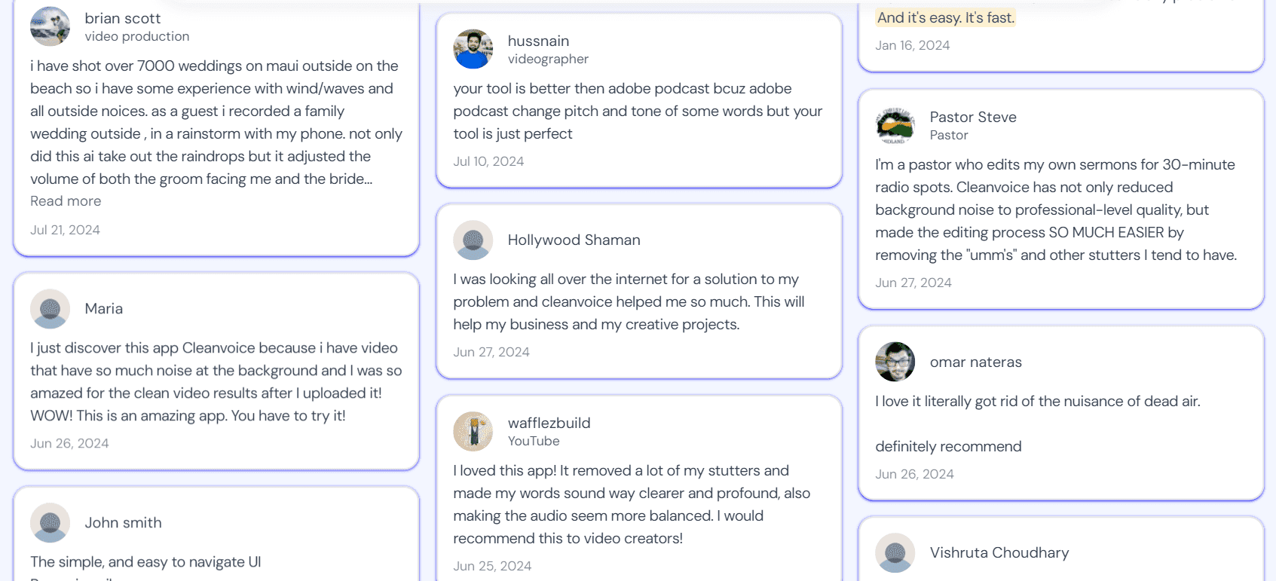The height and width of the screenshot is (581, 1276).
Task: Click Hollywood Shaman's avatar icon
Action: tap(473, 240)
